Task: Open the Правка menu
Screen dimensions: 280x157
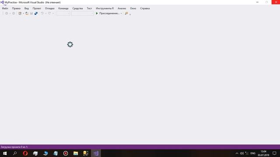Action: pos(16,8)
